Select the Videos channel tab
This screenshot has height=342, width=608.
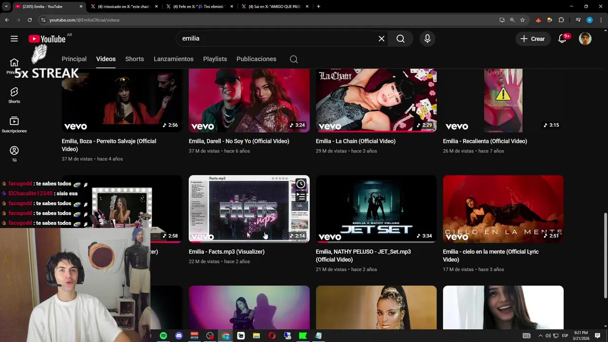106,59
